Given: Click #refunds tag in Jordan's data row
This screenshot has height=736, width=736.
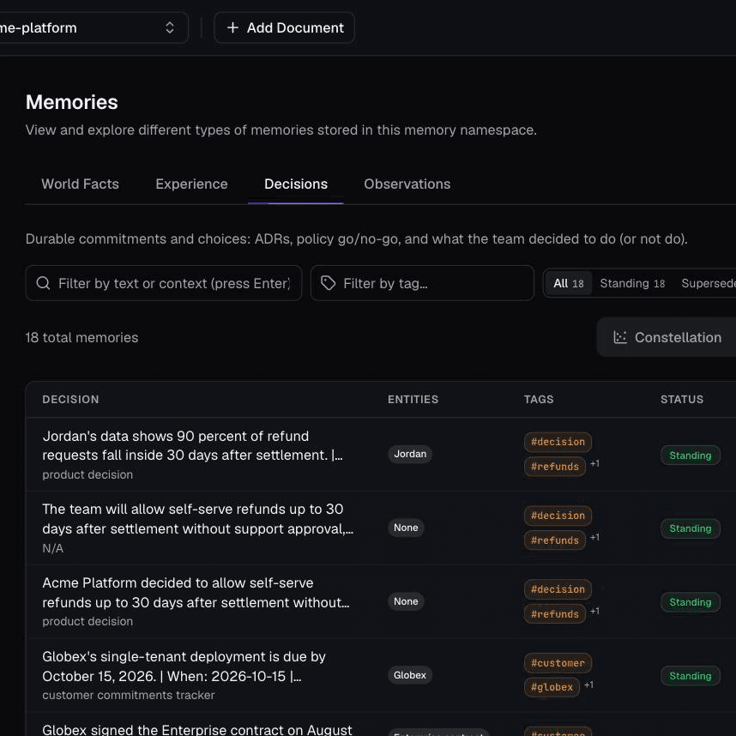Looking at the screenshot, I should 555,467.
